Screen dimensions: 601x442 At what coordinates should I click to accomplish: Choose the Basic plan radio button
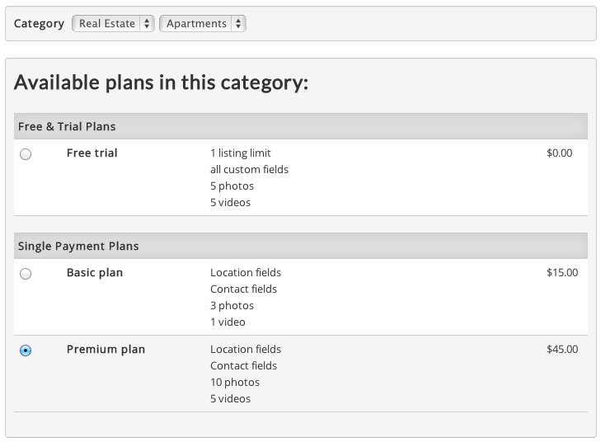(x=26, y=274)
